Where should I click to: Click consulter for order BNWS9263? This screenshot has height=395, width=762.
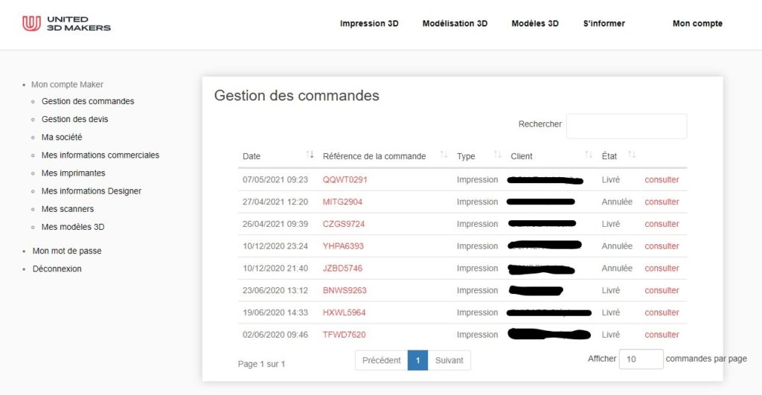[662, 290]
